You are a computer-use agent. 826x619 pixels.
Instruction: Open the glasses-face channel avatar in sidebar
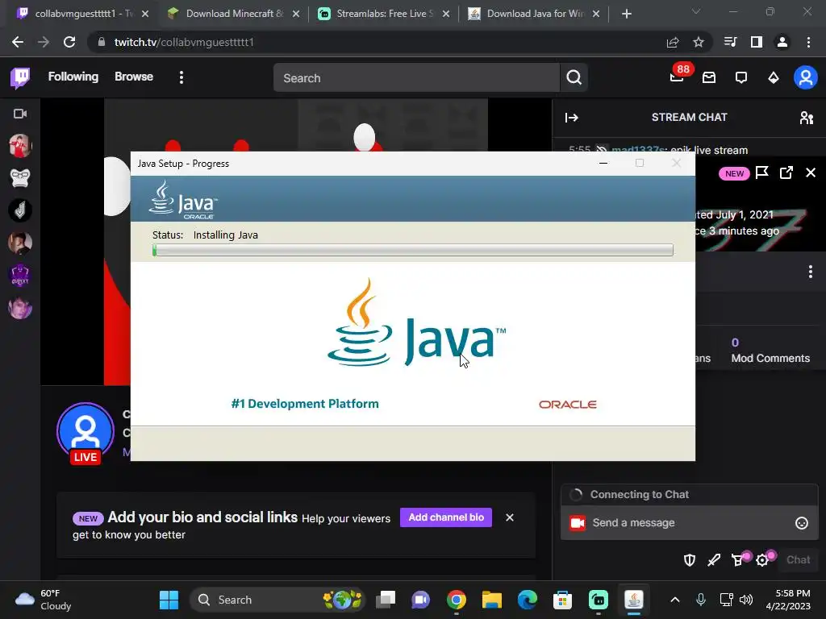(x=20, y=178)
